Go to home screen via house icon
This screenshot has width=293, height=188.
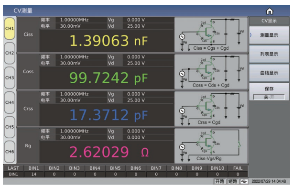click(270, 11)
